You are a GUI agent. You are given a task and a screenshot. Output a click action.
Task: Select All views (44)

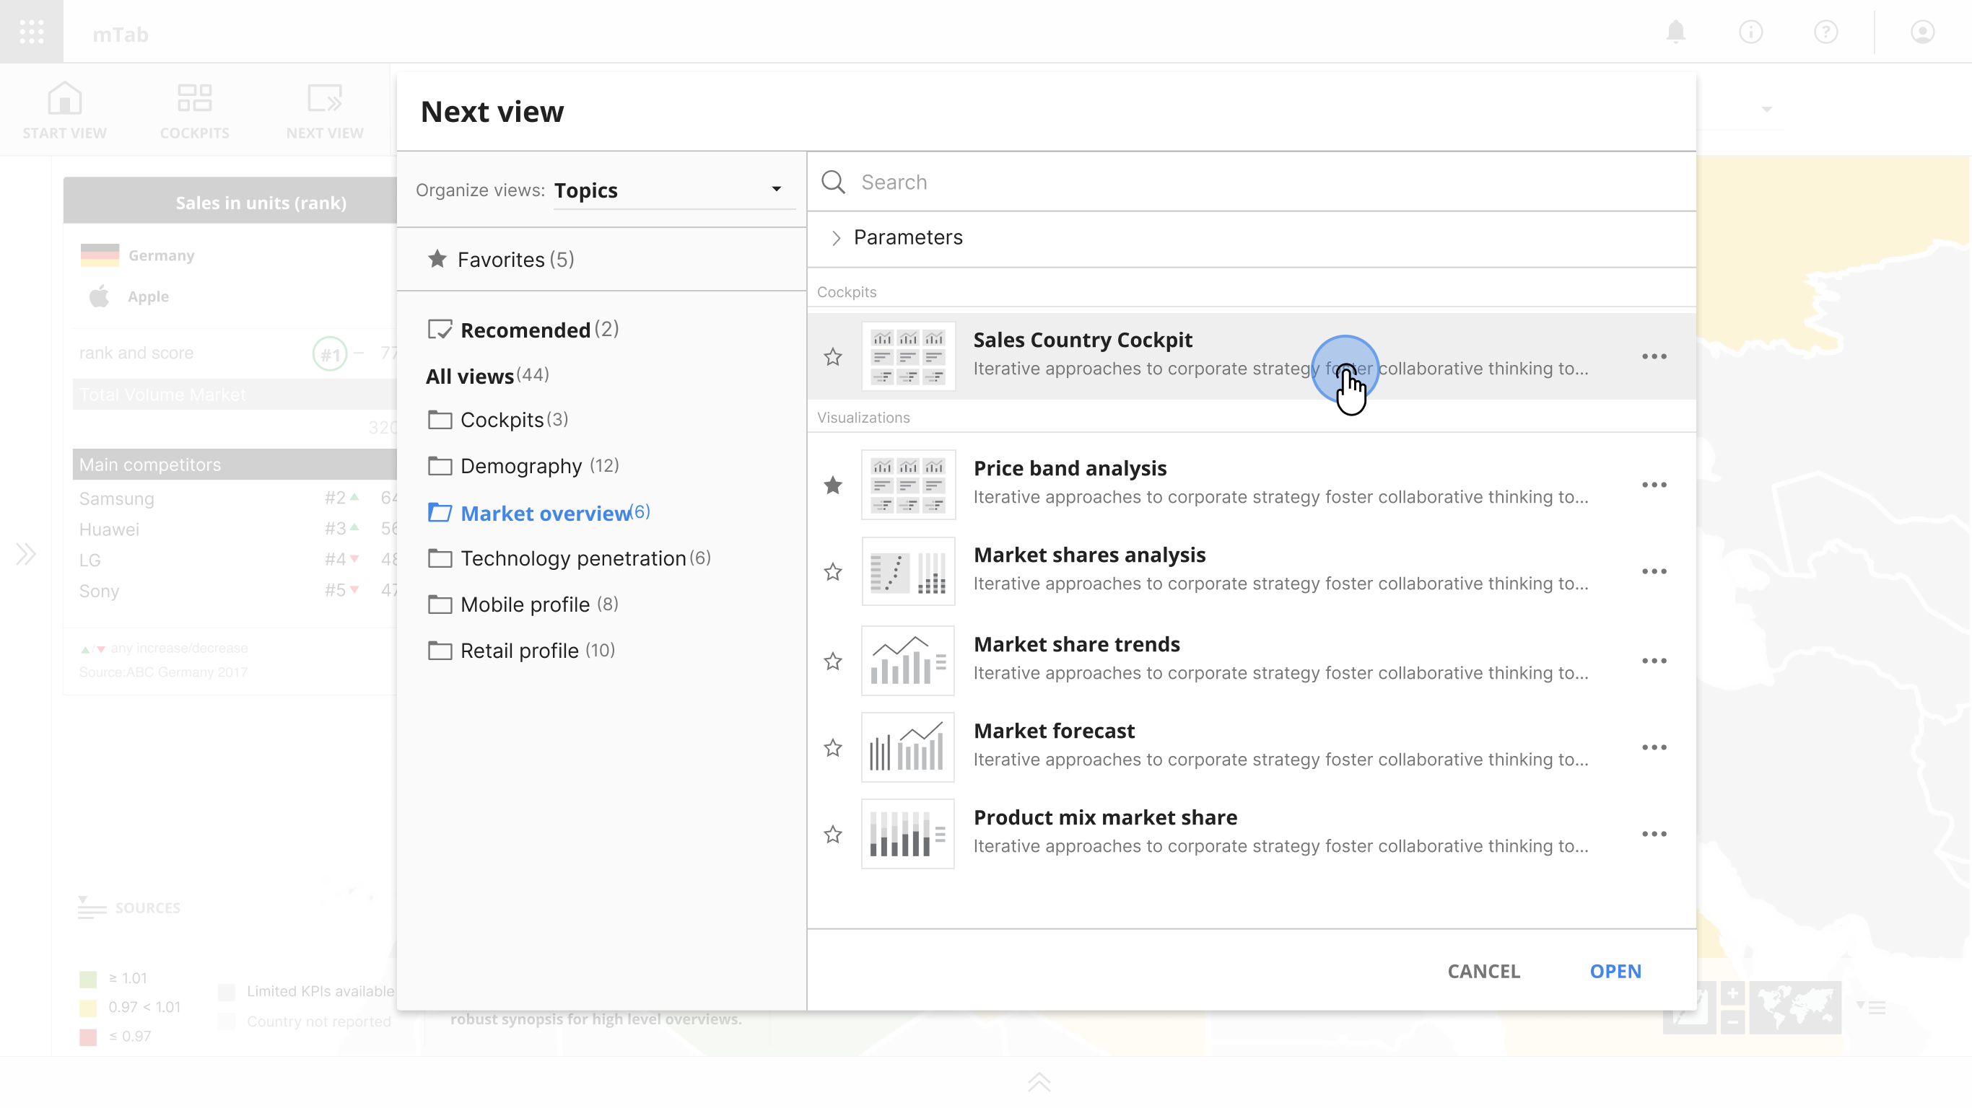pos(488,376)
